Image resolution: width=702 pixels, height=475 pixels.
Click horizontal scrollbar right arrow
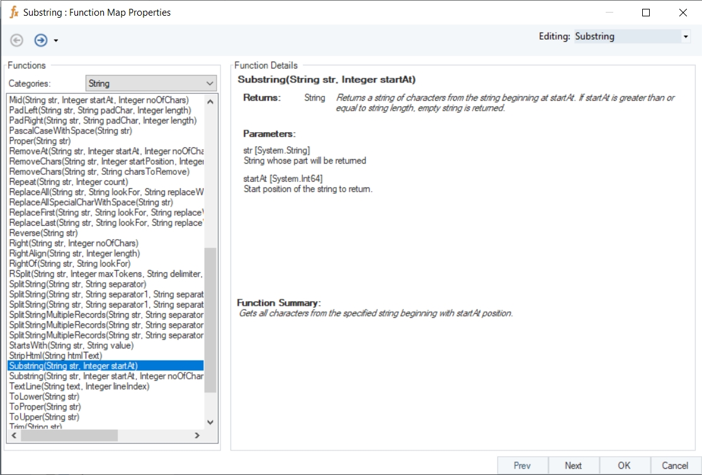point(197,435)
